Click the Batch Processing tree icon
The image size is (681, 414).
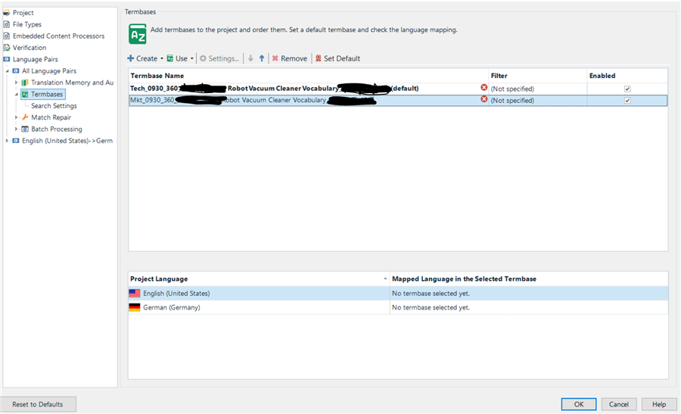[x=25, y=129]
